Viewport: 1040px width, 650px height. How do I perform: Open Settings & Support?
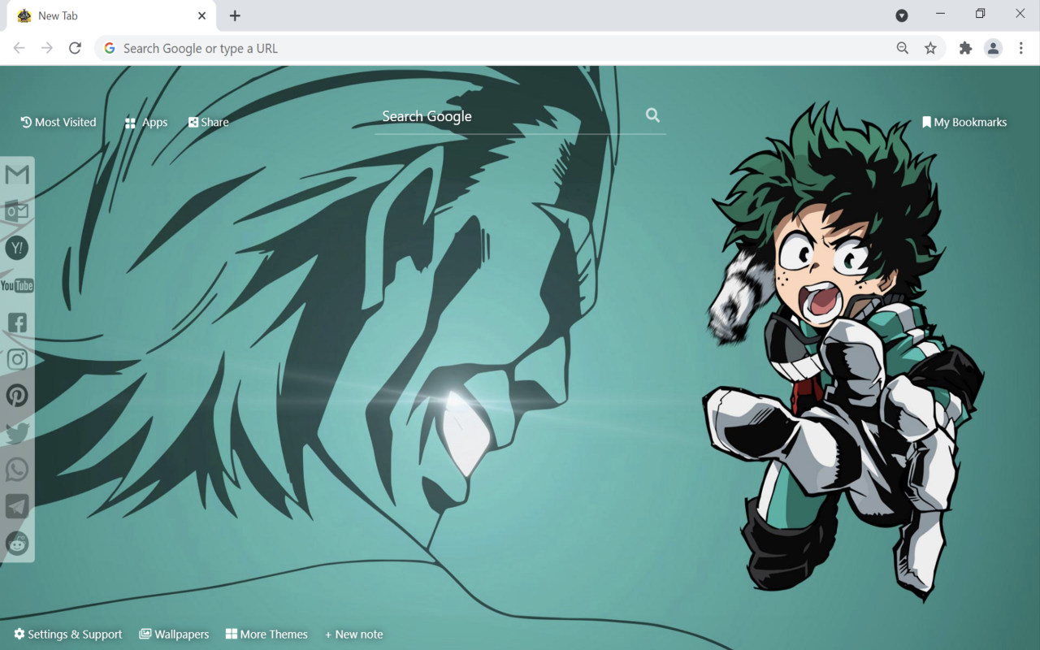pos(67,634)
